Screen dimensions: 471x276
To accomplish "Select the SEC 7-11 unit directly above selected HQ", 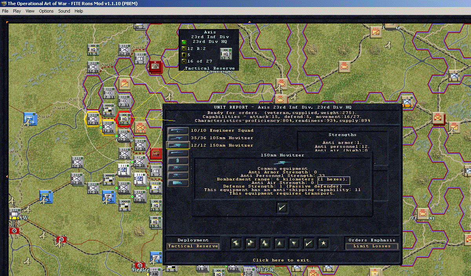I will [x=124, y=101].
